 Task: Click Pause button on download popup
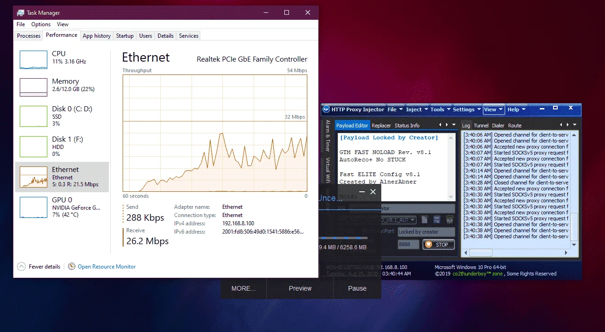coord(357,288)
